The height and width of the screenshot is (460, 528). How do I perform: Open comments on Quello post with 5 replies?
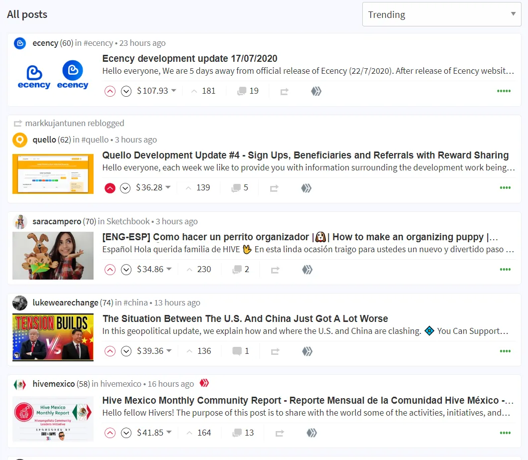click(240, 188)
